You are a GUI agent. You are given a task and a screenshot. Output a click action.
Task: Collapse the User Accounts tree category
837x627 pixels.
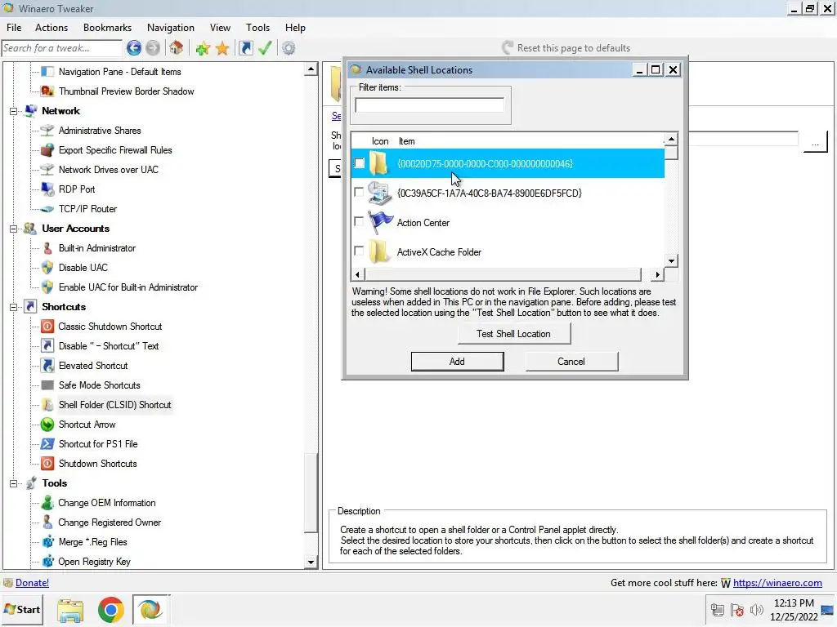(14, 229)
